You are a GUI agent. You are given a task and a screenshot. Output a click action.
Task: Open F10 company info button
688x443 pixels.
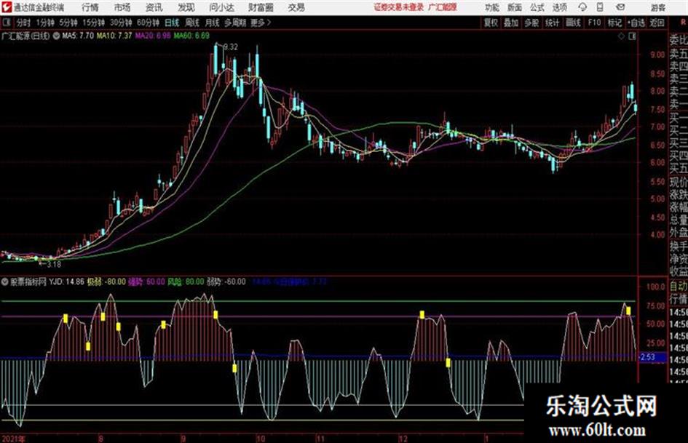(x=595, y=23)
